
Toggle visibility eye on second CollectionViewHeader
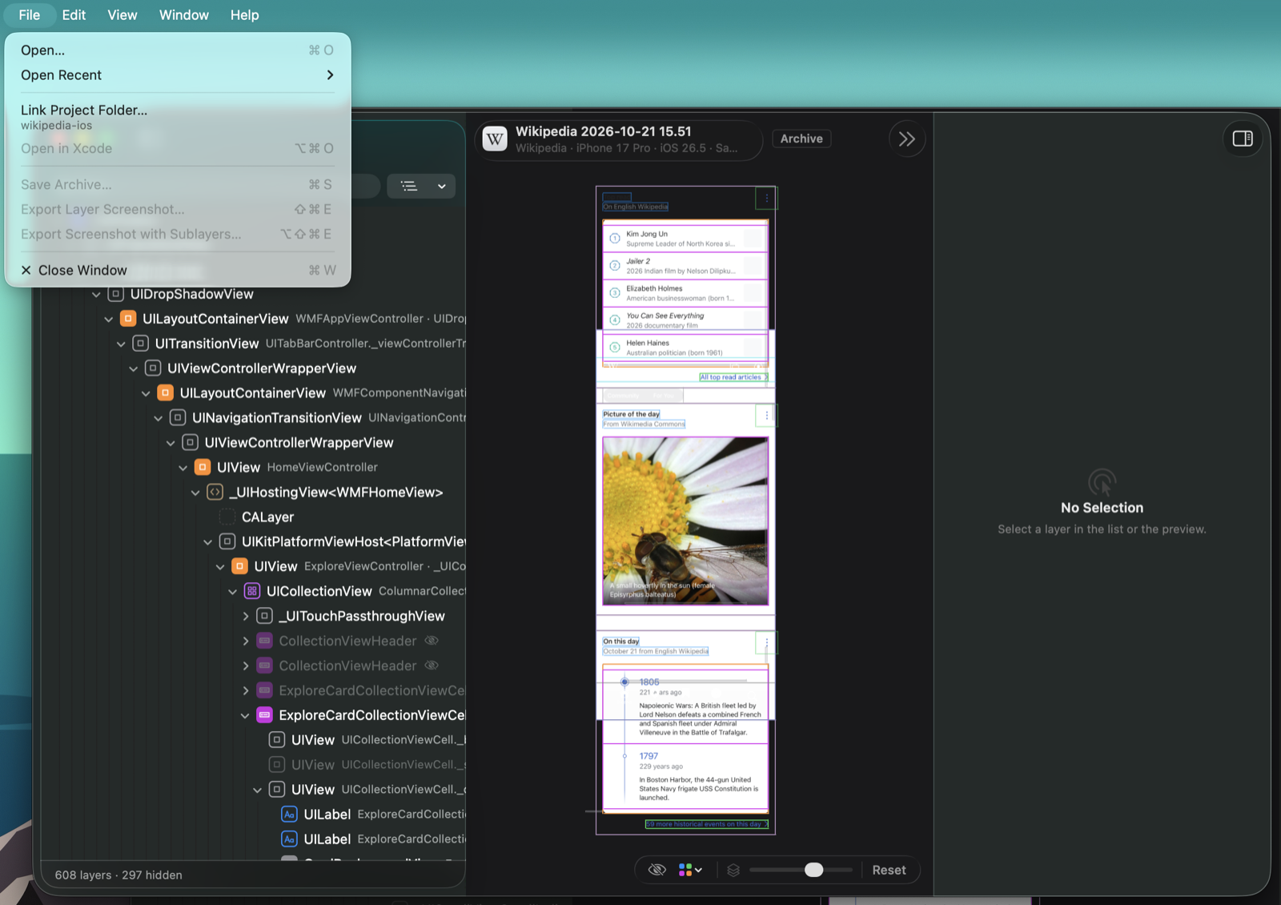pyautogui.click(x=432, y=666)
